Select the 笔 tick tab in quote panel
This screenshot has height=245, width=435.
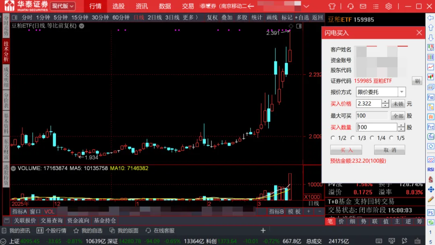click(330, 221)
